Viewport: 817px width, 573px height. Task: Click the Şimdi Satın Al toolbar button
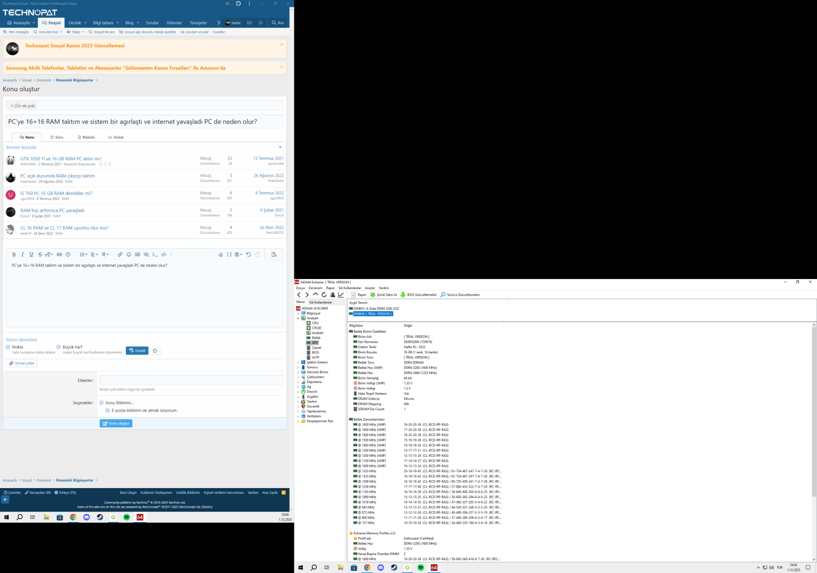tap(384, 295)
